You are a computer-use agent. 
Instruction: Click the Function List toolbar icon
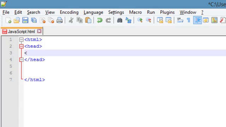(x=223, y=20)
